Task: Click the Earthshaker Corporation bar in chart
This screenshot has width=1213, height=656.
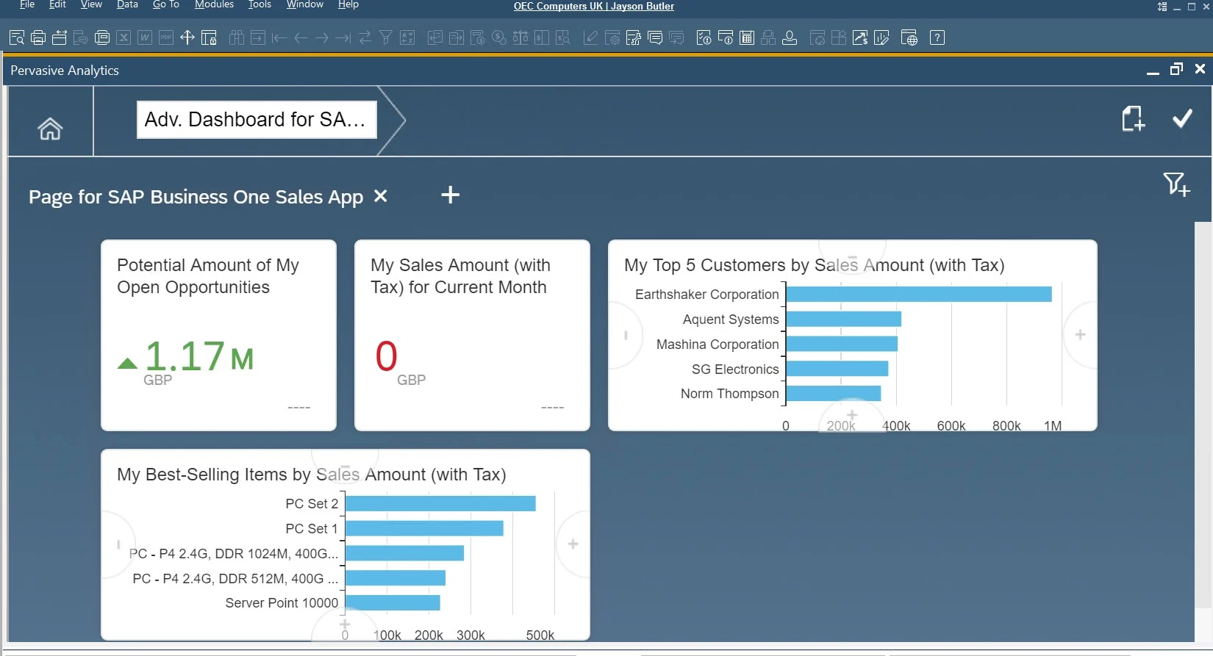Action: [x=918, y=295]
